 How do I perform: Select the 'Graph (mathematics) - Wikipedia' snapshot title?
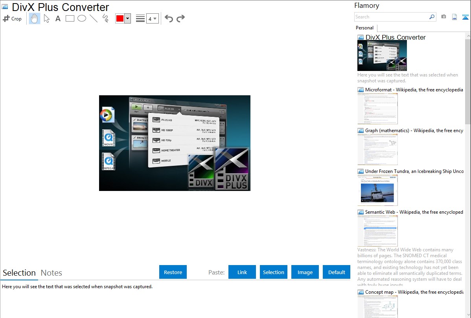tap(414, 131)
